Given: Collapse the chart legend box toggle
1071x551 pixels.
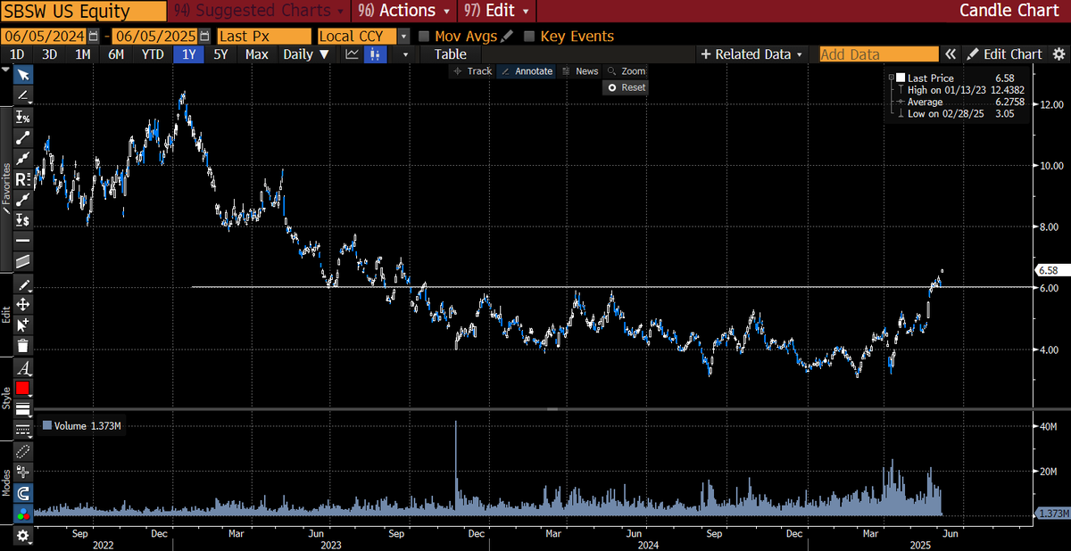Looking at the screenshot, I should tap(891, 78).
